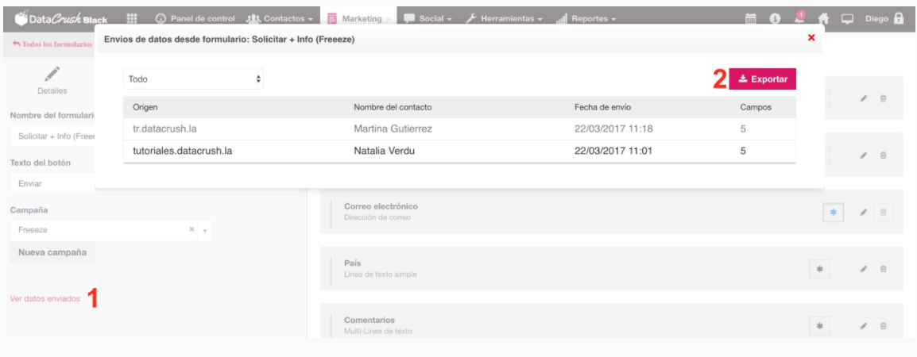917x357 pixels.
Task: Click the info circle icon
Action: point(775,19)
